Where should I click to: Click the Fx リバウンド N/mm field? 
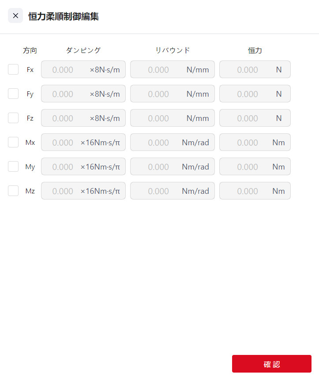pyautogui.click(x=159, y=70)
